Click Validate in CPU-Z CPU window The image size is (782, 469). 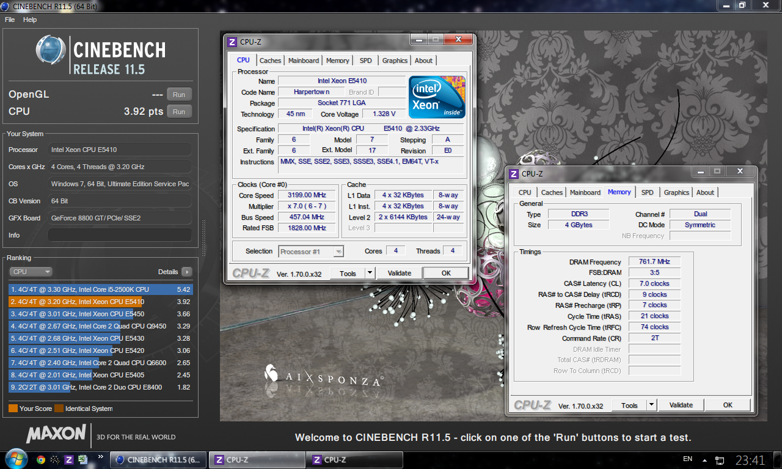click(x=400, y=273)
